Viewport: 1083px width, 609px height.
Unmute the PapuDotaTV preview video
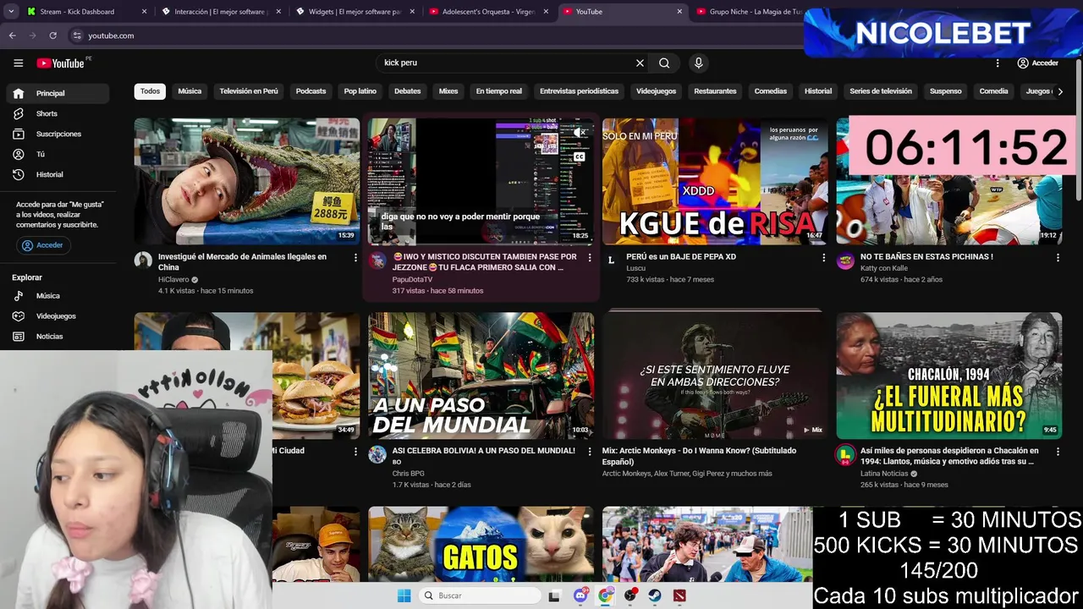580,133
